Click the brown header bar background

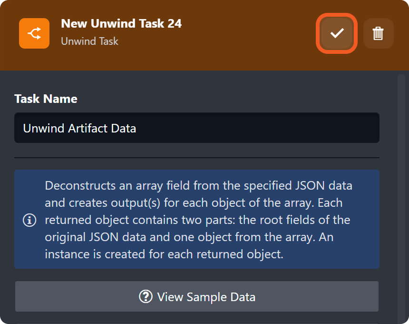coord(247,52)
